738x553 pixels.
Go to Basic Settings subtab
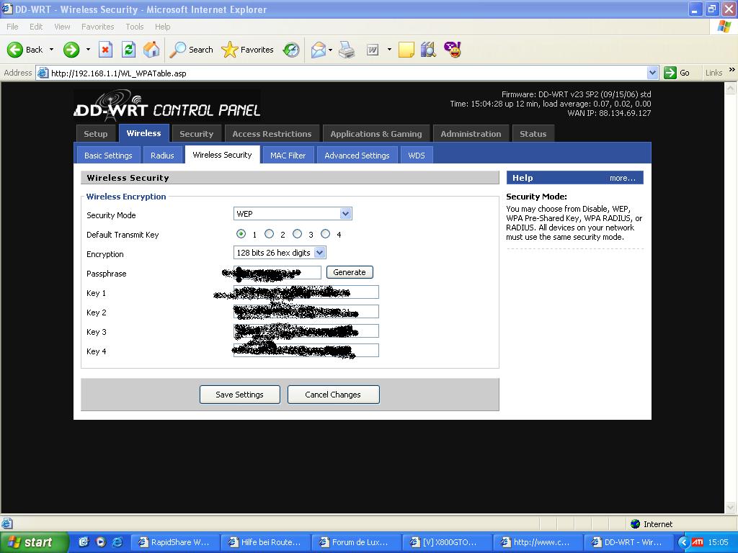(x=108, y=156)
